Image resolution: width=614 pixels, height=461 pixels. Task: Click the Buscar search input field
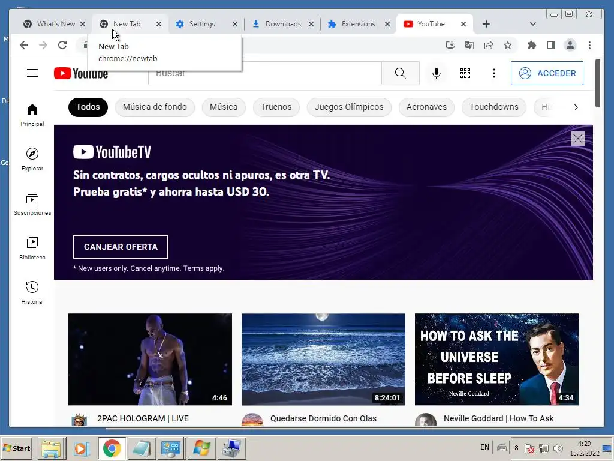click(264, 73)
